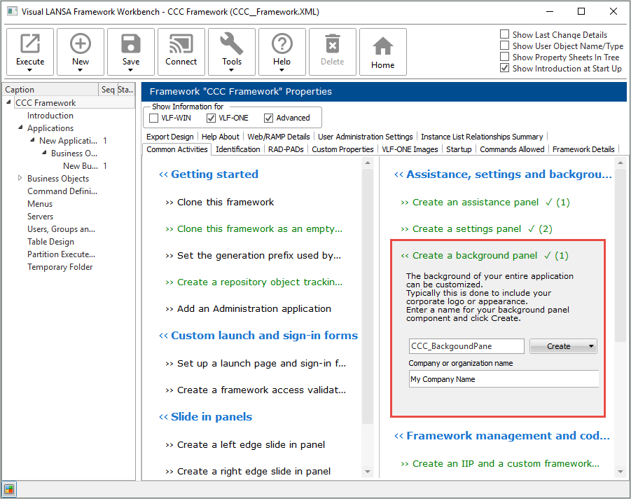
Task: Open the Tools wrench icon
Action: pos(232,45)
